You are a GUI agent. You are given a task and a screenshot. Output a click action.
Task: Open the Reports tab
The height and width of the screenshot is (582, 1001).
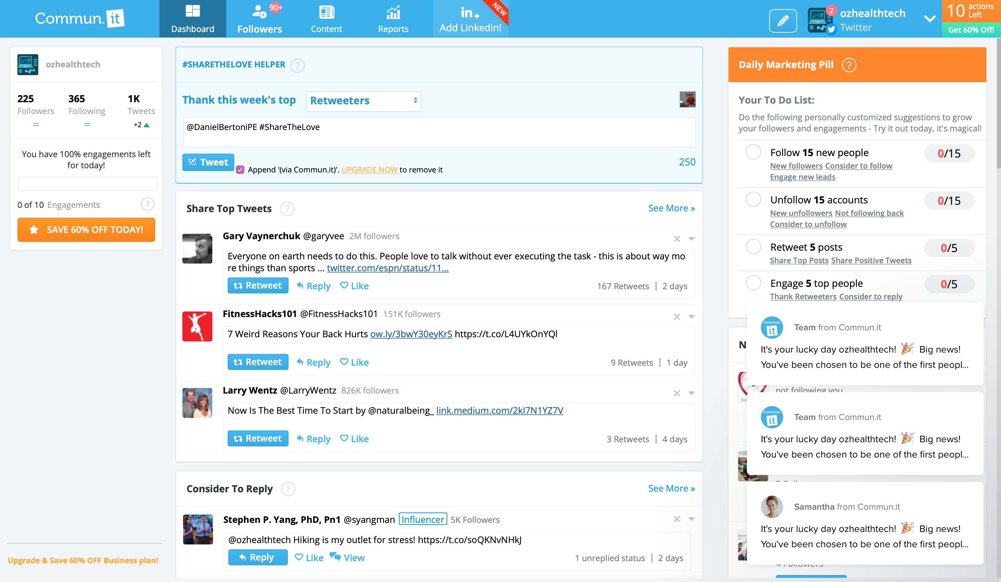point(393,19)
